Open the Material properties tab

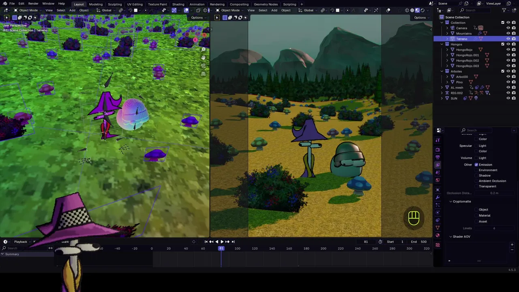coord(438,236)
